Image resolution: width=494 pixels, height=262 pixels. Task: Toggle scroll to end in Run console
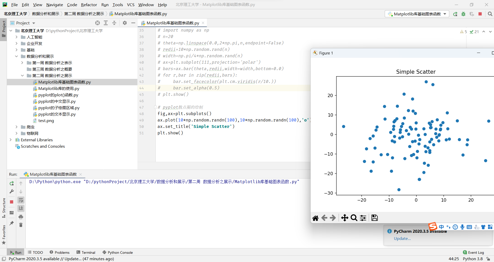tap(21, 208)
